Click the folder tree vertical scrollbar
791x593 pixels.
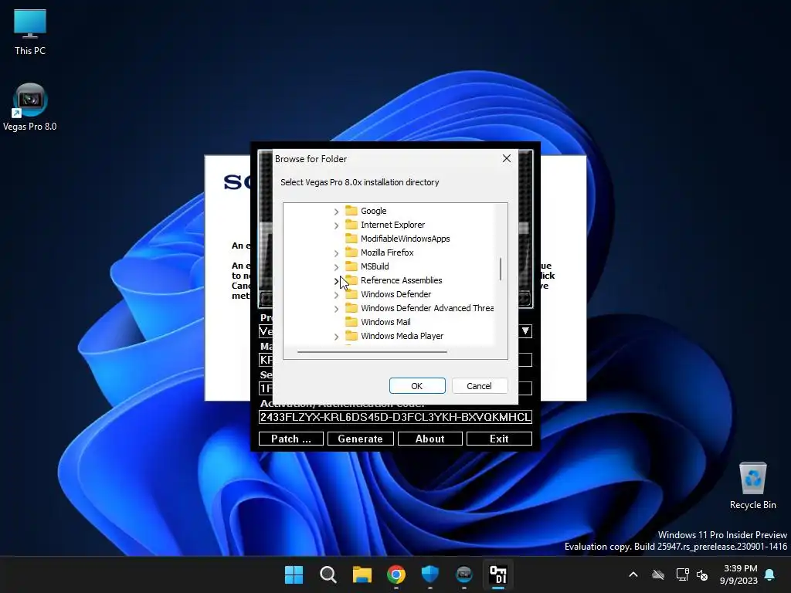tap(501, 269)
